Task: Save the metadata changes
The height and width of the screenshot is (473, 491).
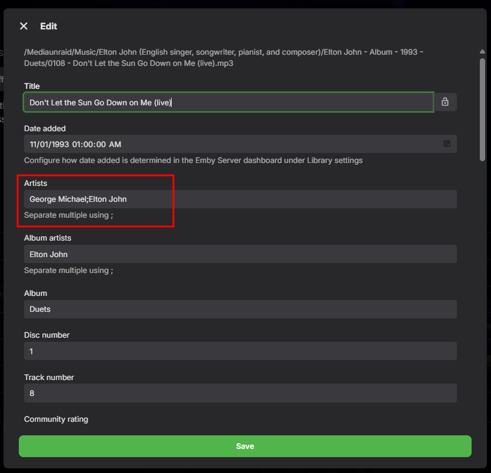Action: (245, 446)
